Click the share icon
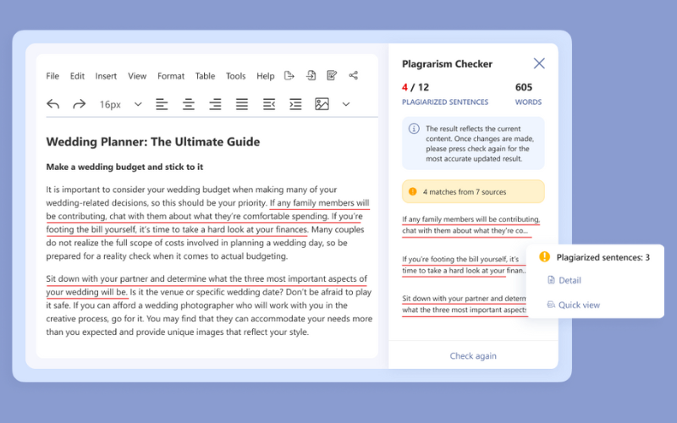Image resolution: width=677 pixels, height=423 pixels. pyautogui.click(x=353, y=75)
